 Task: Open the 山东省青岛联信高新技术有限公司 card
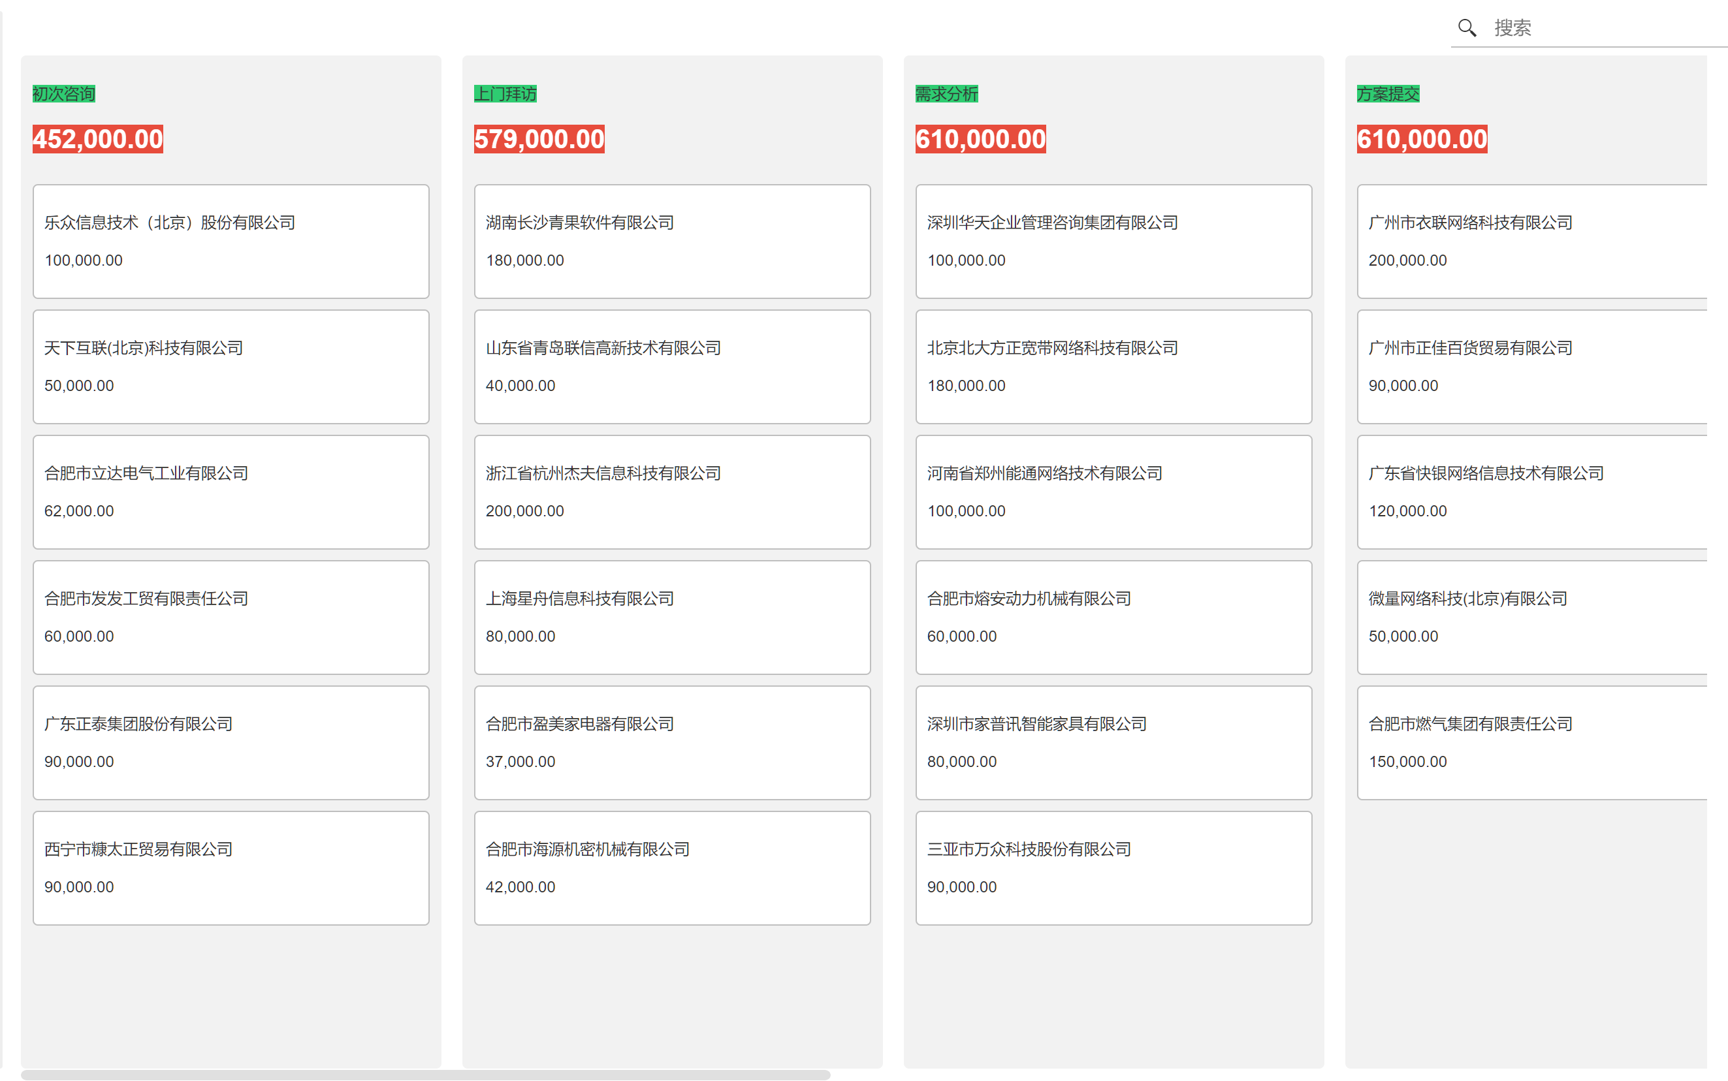(672, 367)
